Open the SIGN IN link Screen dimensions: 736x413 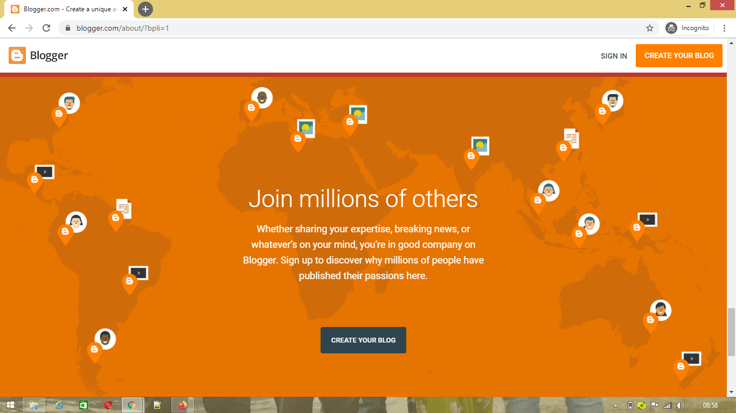pos(614,56)
